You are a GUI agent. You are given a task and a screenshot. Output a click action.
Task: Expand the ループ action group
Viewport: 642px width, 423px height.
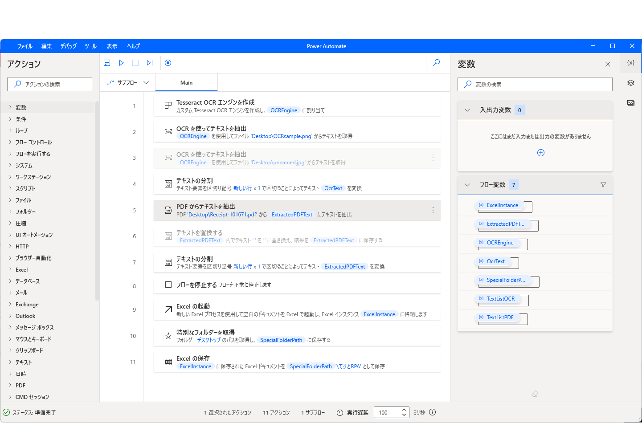(x=10, y=130)
